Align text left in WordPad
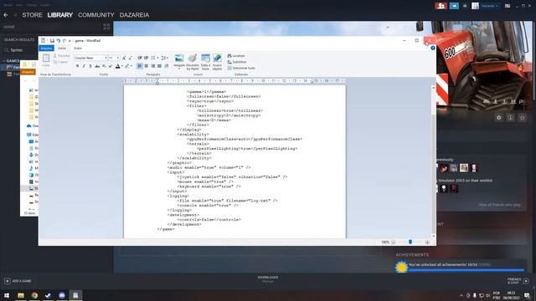The height and width of the screenshot is (301, 536). coord(140,66)
